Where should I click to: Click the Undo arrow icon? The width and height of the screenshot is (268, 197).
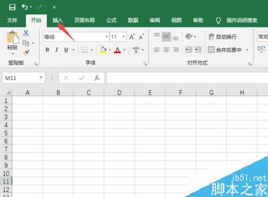(x=25, y=7)
